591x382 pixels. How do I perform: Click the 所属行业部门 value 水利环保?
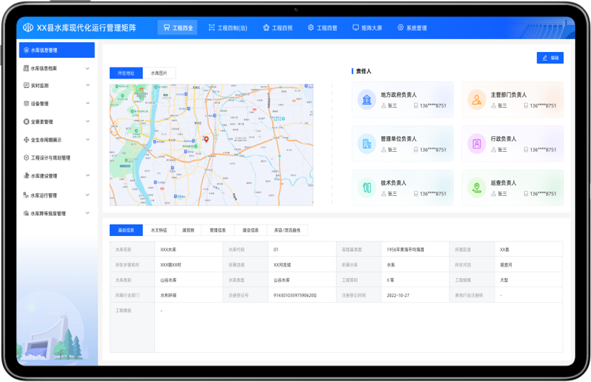pos(168,296)
